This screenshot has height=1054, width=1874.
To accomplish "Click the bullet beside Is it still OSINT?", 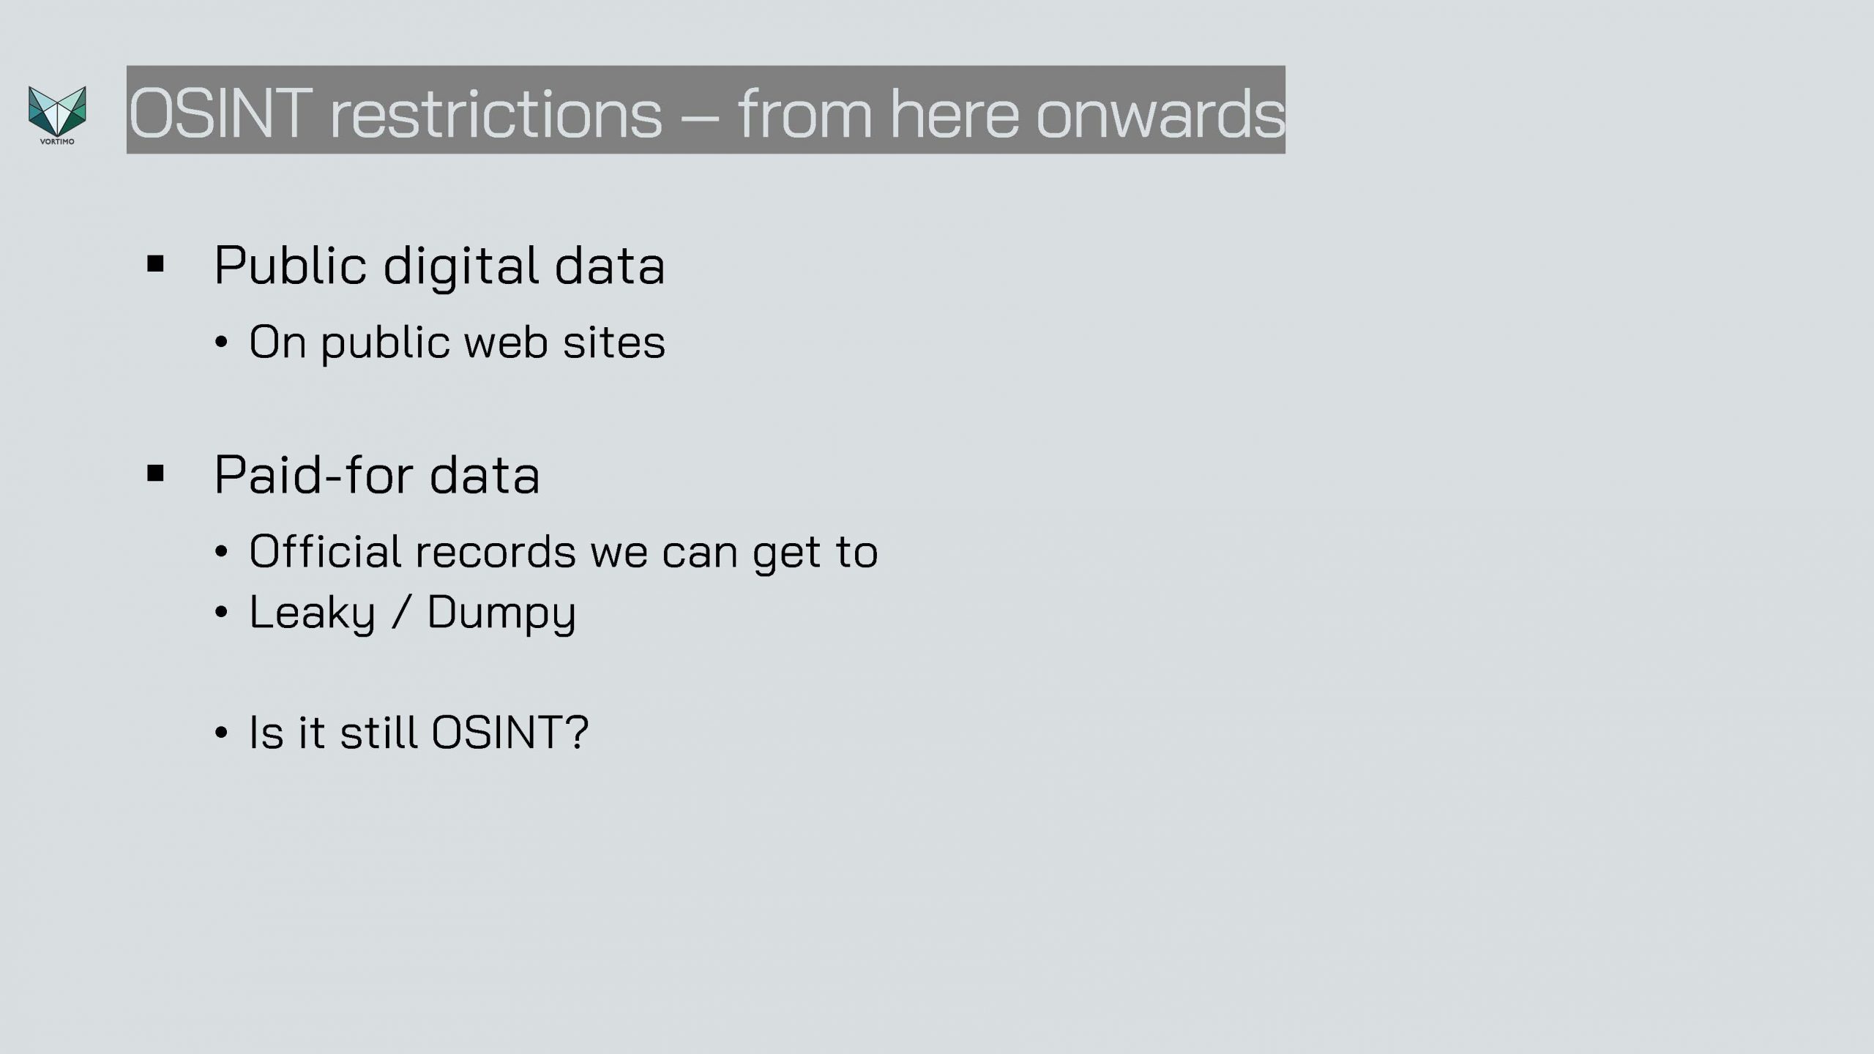I will coord(222,733).
